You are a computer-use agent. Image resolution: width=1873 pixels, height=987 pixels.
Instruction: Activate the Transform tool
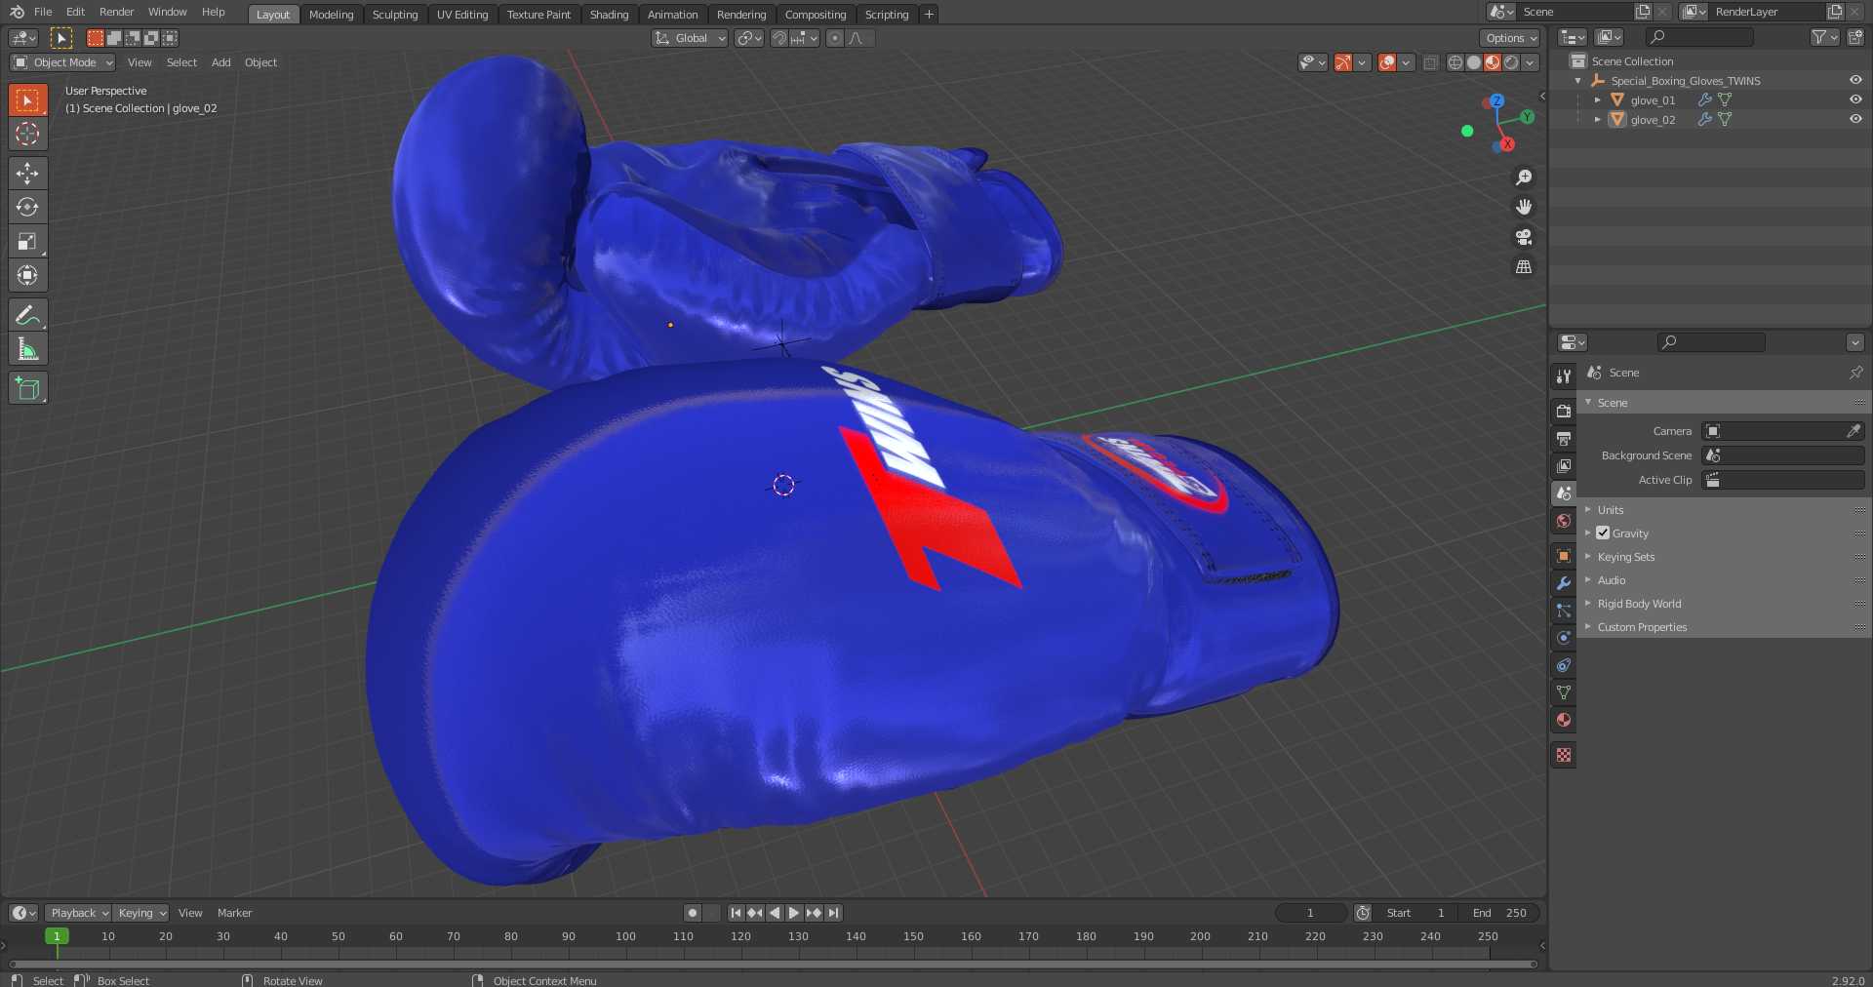pos(27,275)
